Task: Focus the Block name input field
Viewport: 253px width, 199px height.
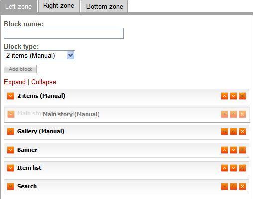Action: coord(64,33)
